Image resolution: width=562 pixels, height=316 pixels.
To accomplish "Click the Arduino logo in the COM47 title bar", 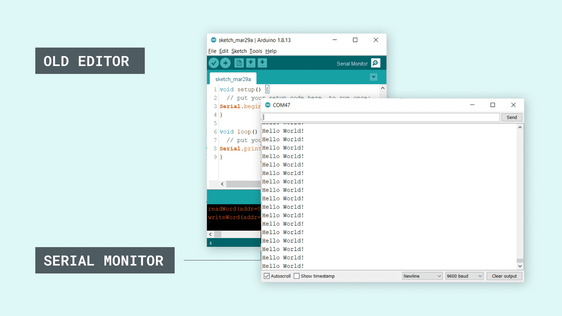I will (x=268, y=105).
